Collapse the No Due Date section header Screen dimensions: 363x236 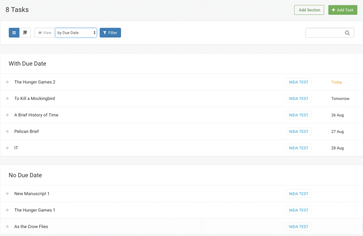coord(25,175)
